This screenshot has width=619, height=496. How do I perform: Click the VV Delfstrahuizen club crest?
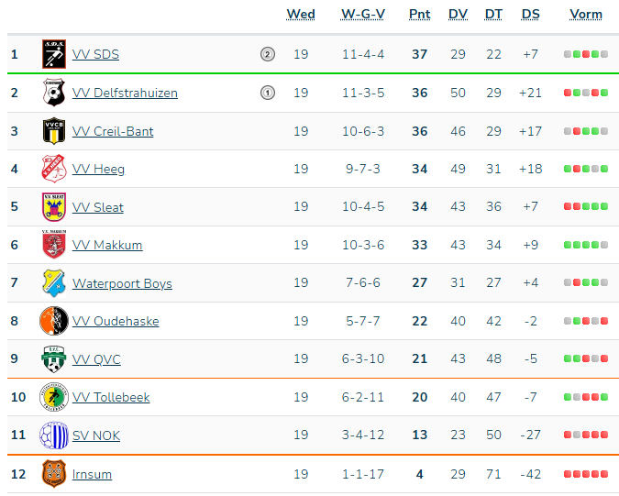[x=54, y=93]
